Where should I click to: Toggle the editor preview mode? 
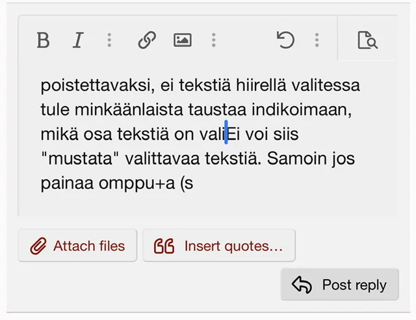pos(367,40)
